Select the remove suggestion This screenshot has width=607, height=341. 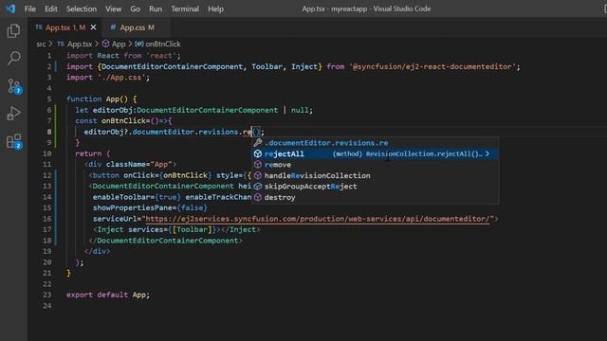376,165
